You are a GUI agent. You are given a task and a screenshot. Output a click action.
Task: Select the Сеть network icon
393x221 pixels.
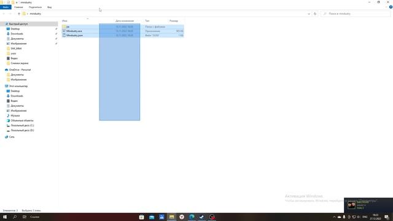7,137
